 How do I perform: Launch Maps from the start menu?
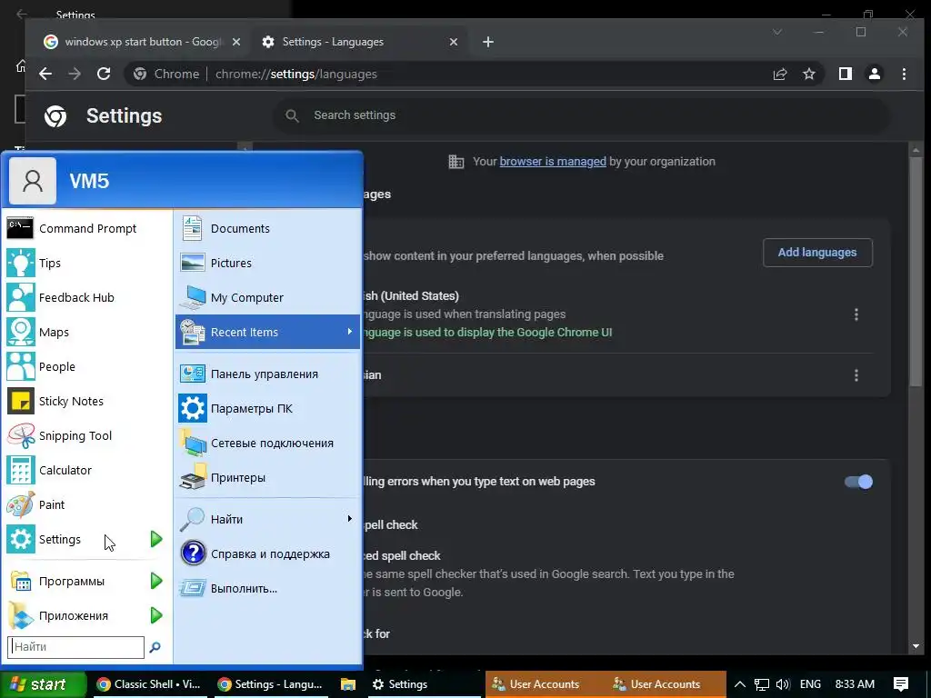pyautogui.click(x=86, y=332)
